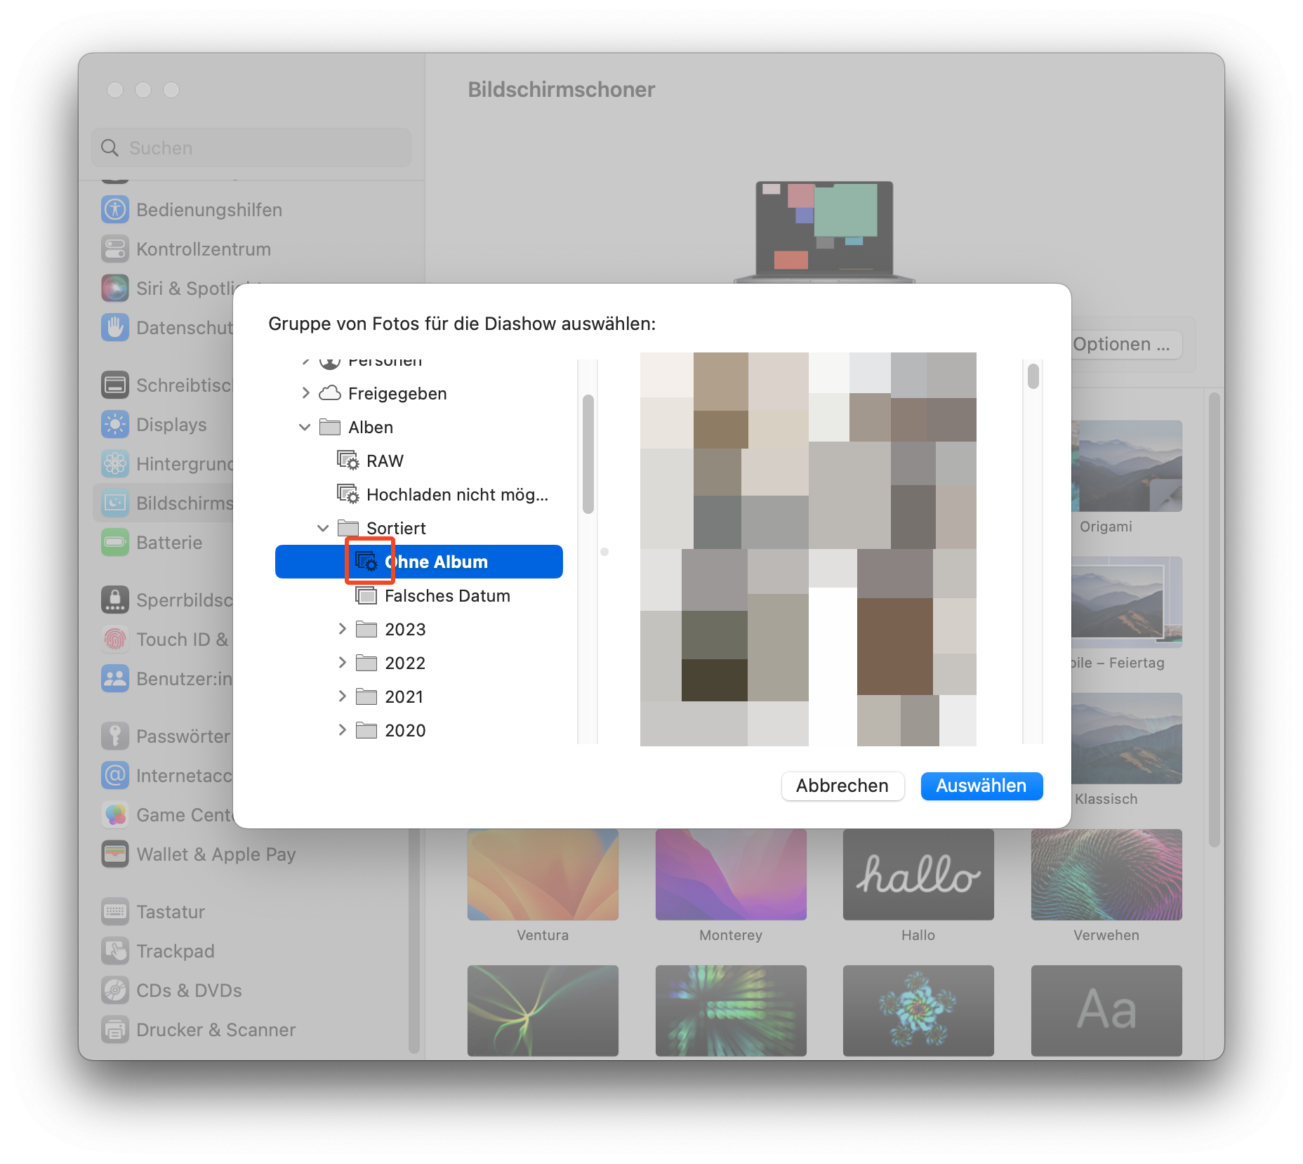
Task: Select the Falsches Datum album icon
Action: pyautogui.click(x=366, y=595)
